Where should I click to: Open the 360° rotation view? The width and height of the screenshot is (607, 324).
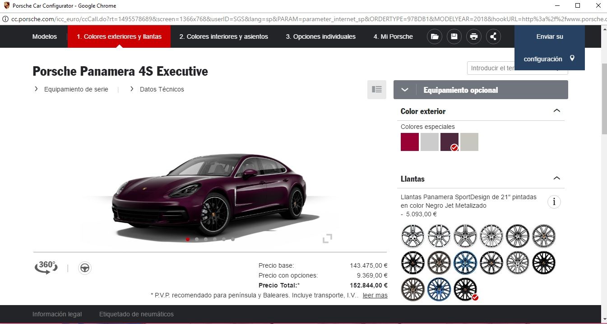(46, 268)
